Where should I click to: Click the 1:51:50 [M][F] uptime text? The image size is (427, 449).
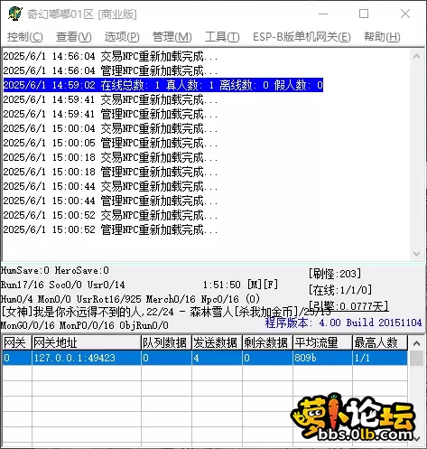(x=240, y=285)
